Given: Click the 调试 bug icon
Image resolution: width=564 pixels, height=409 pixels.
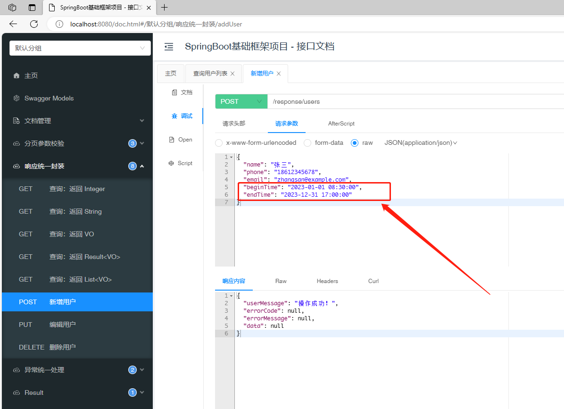Looking at the screenshot, I should [x=174, y=116].
